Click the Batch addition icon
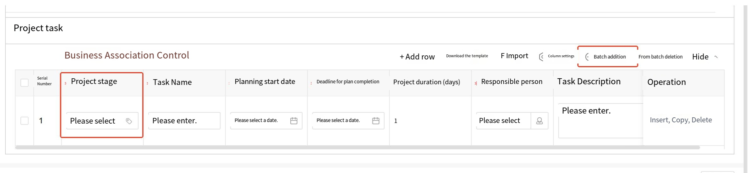The width and height of the screenshot is (748, 173). (587, 57)
